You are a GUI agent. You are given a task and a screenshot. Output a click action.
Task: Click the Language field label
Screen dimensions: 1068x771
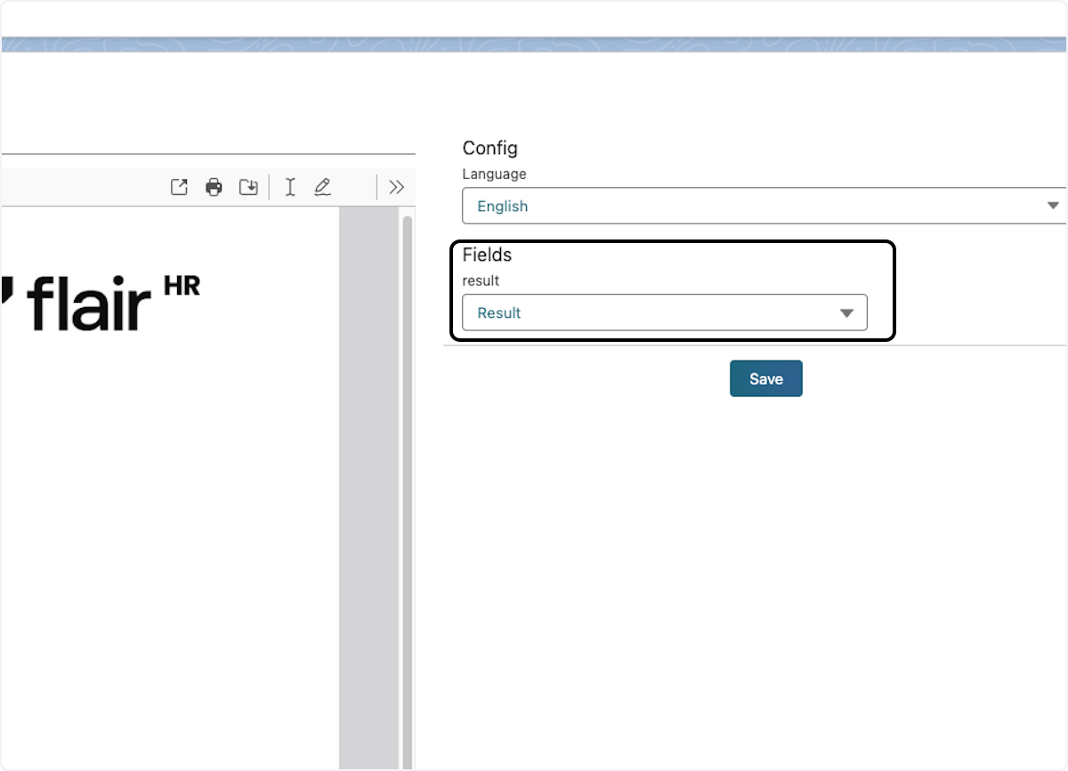(x=494, y=174)
